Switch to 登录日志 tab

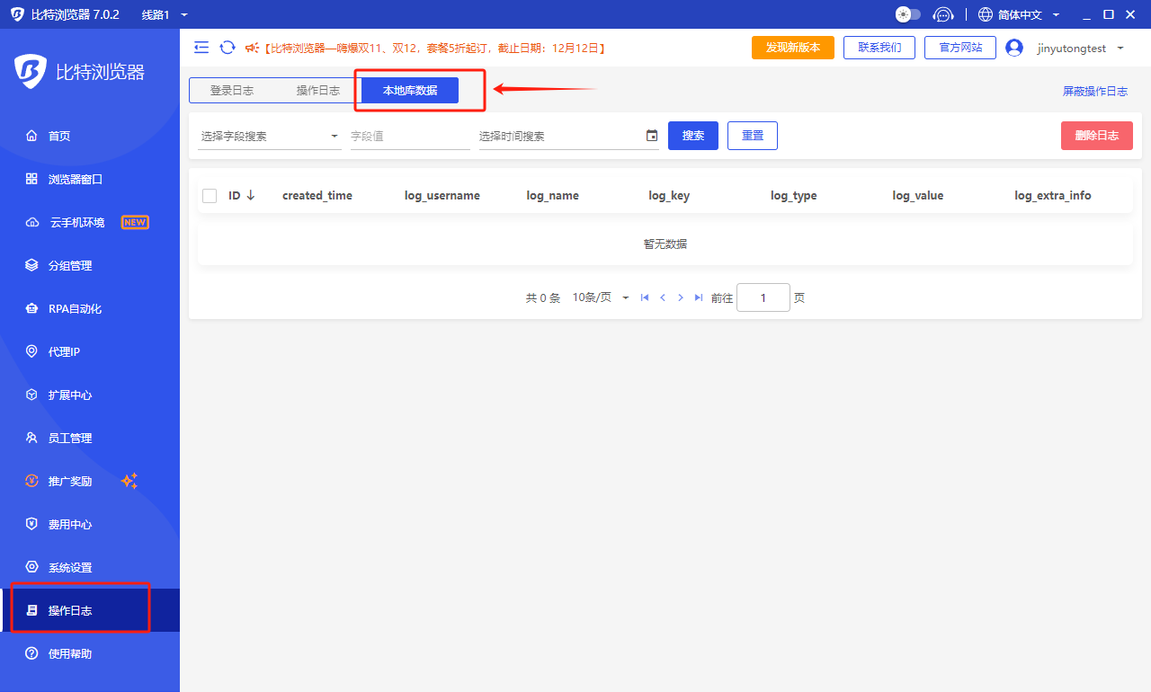[232, 90]
